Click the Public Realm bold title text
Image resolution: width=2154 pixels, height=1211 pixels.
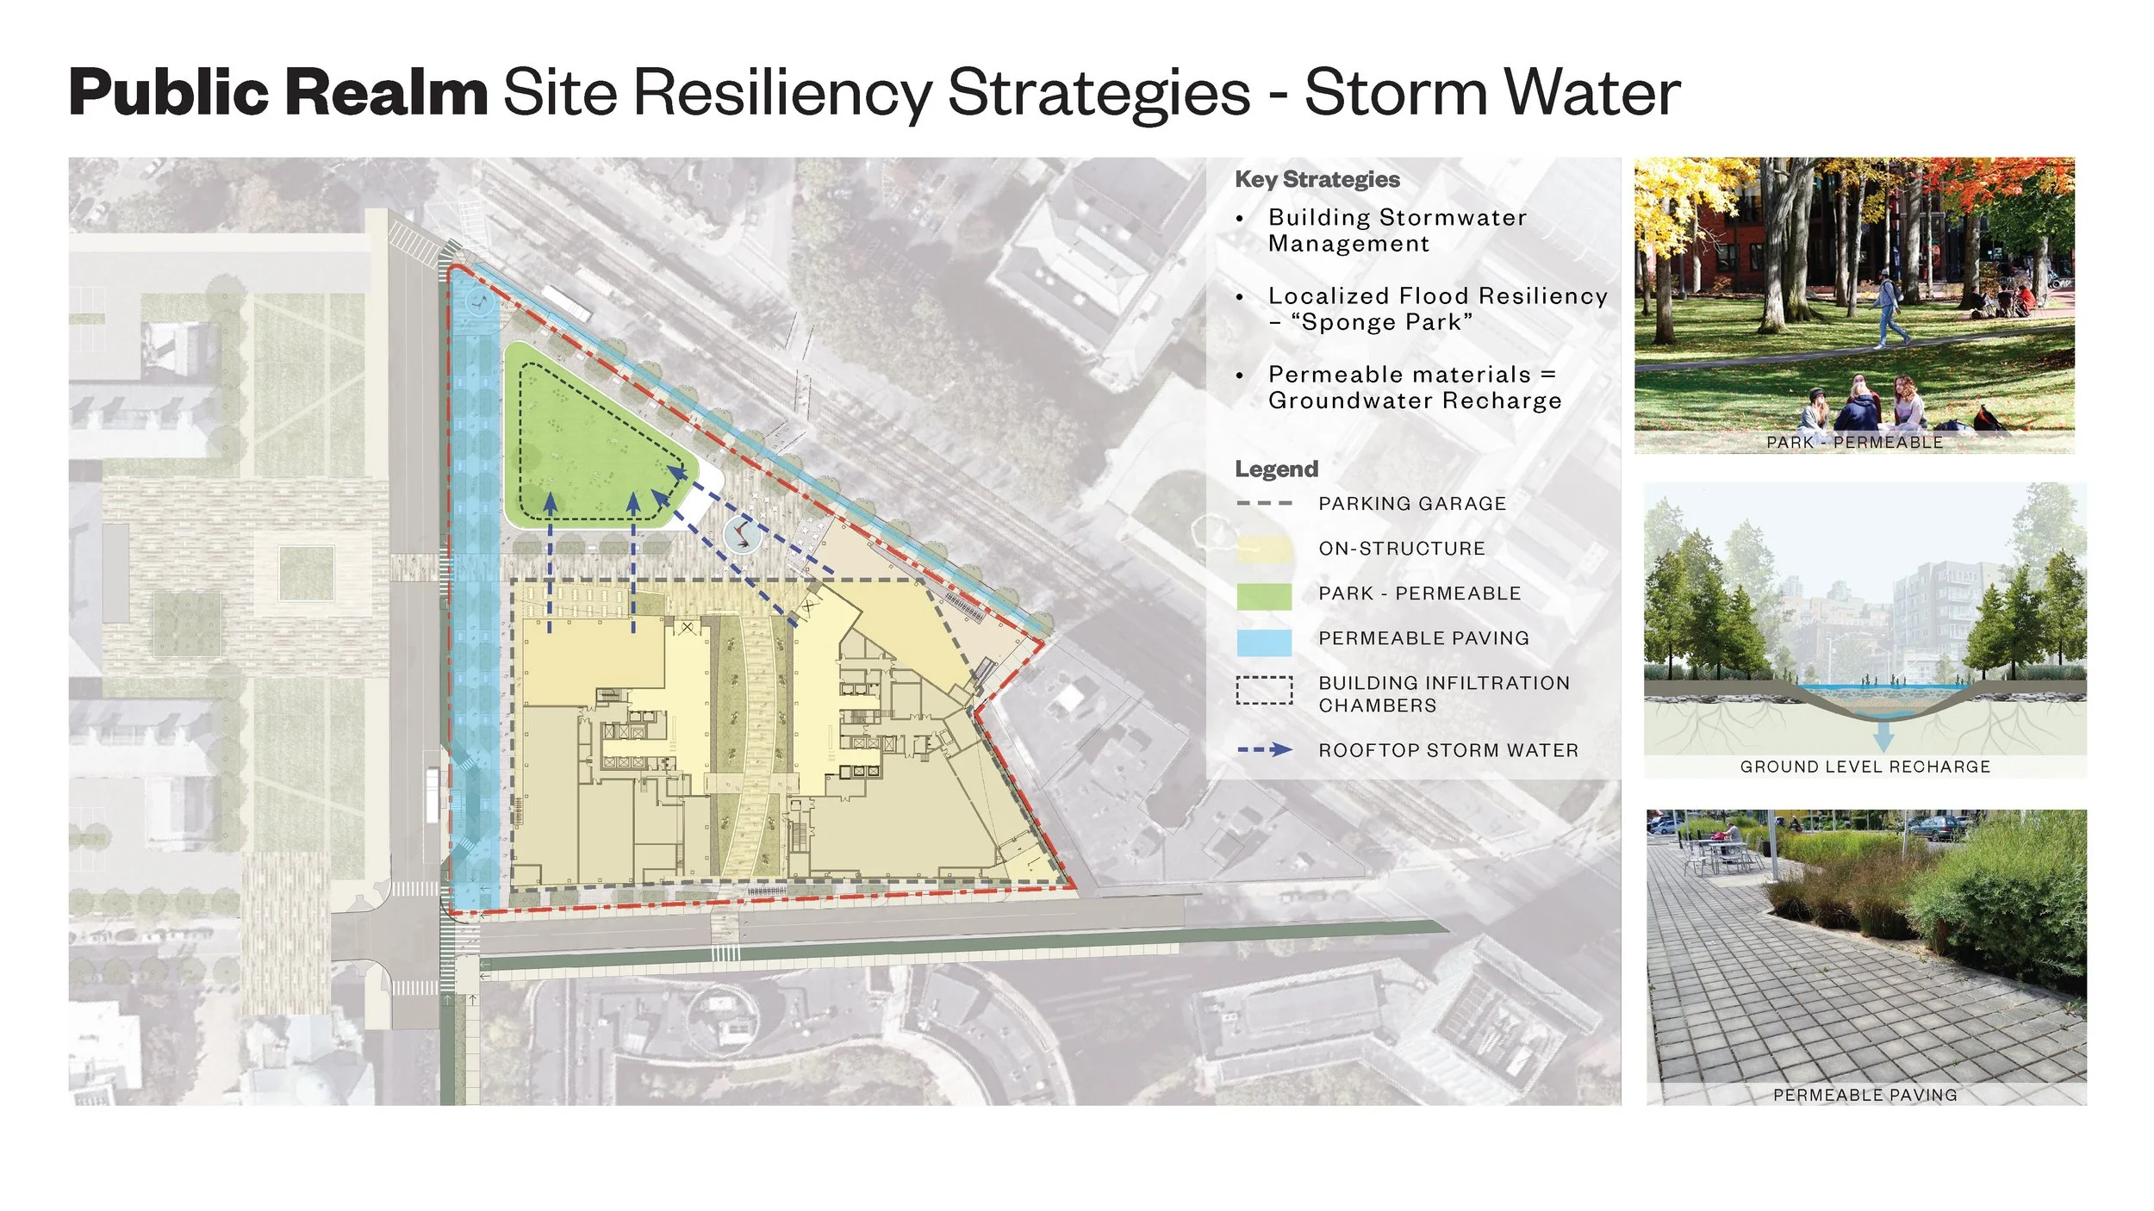click(278, 93)
